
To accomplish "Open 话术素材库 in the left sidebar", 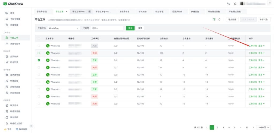I will tap(15, 75).
